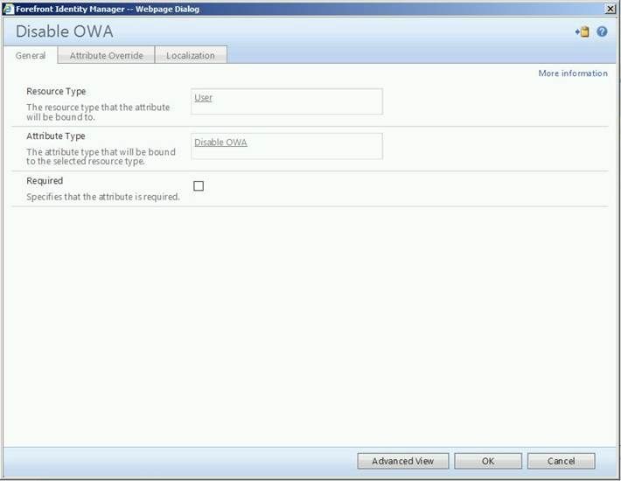621x481 pixels.
Task: Click inside the Attribute Type field box
Action: tap(287, 146)
